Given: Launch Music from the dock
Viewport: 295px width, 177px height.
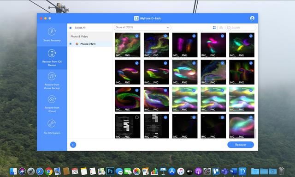Looking at the screenshot, I should pyautogui.click(x=181, y=171).
